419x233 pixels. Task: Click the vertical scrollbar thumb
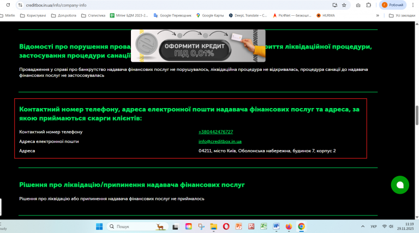click(x=417, y=115)
